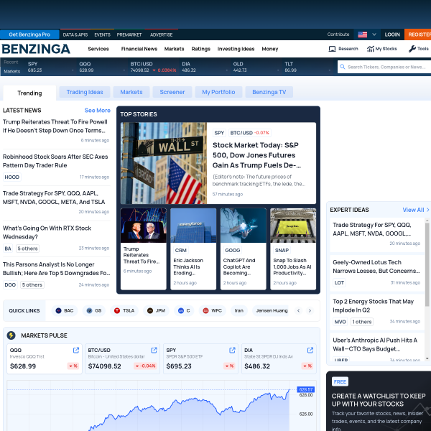Go to next quick links arrow

tap(310, 310)
